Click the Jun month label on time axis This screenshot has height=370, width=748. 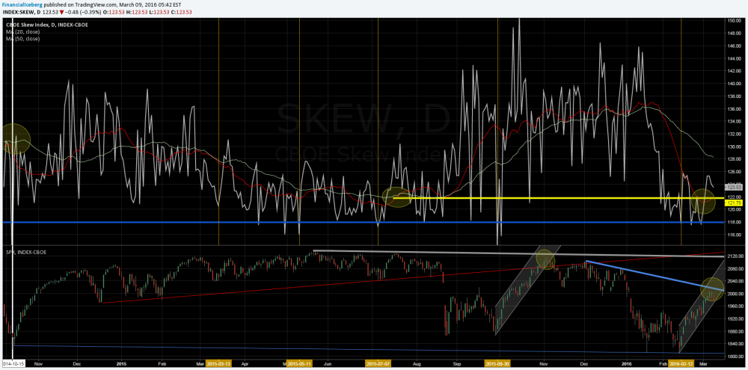click(x=328, y=363)
